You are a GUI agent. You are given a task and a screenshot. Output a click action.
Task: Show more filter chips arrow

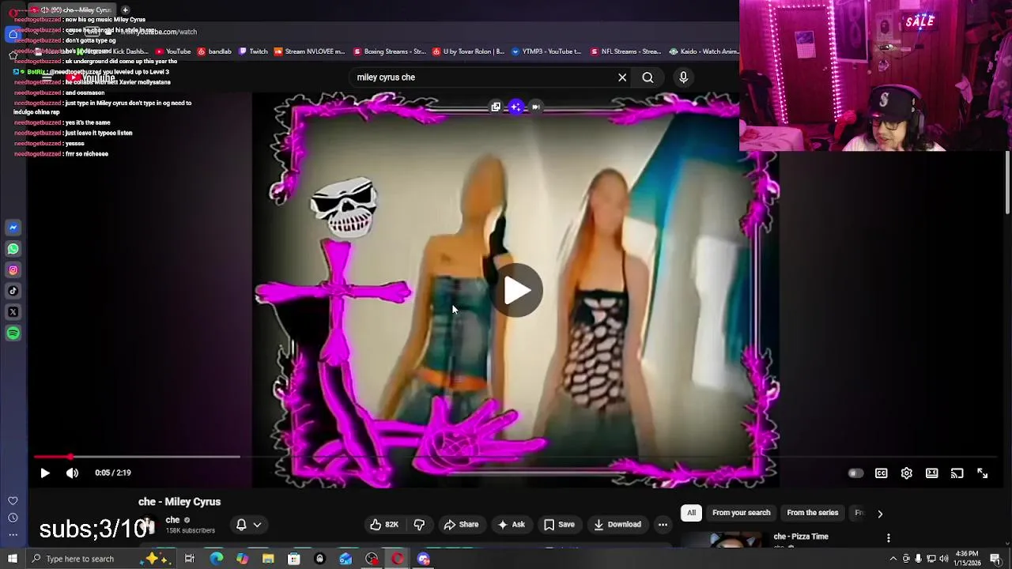[880, 514]
